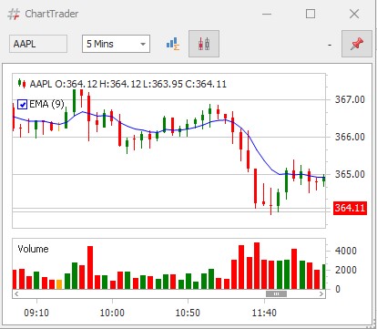Click the 09:10 time axis label
Viewport: 377px width, 329px height.
[36, 313]
